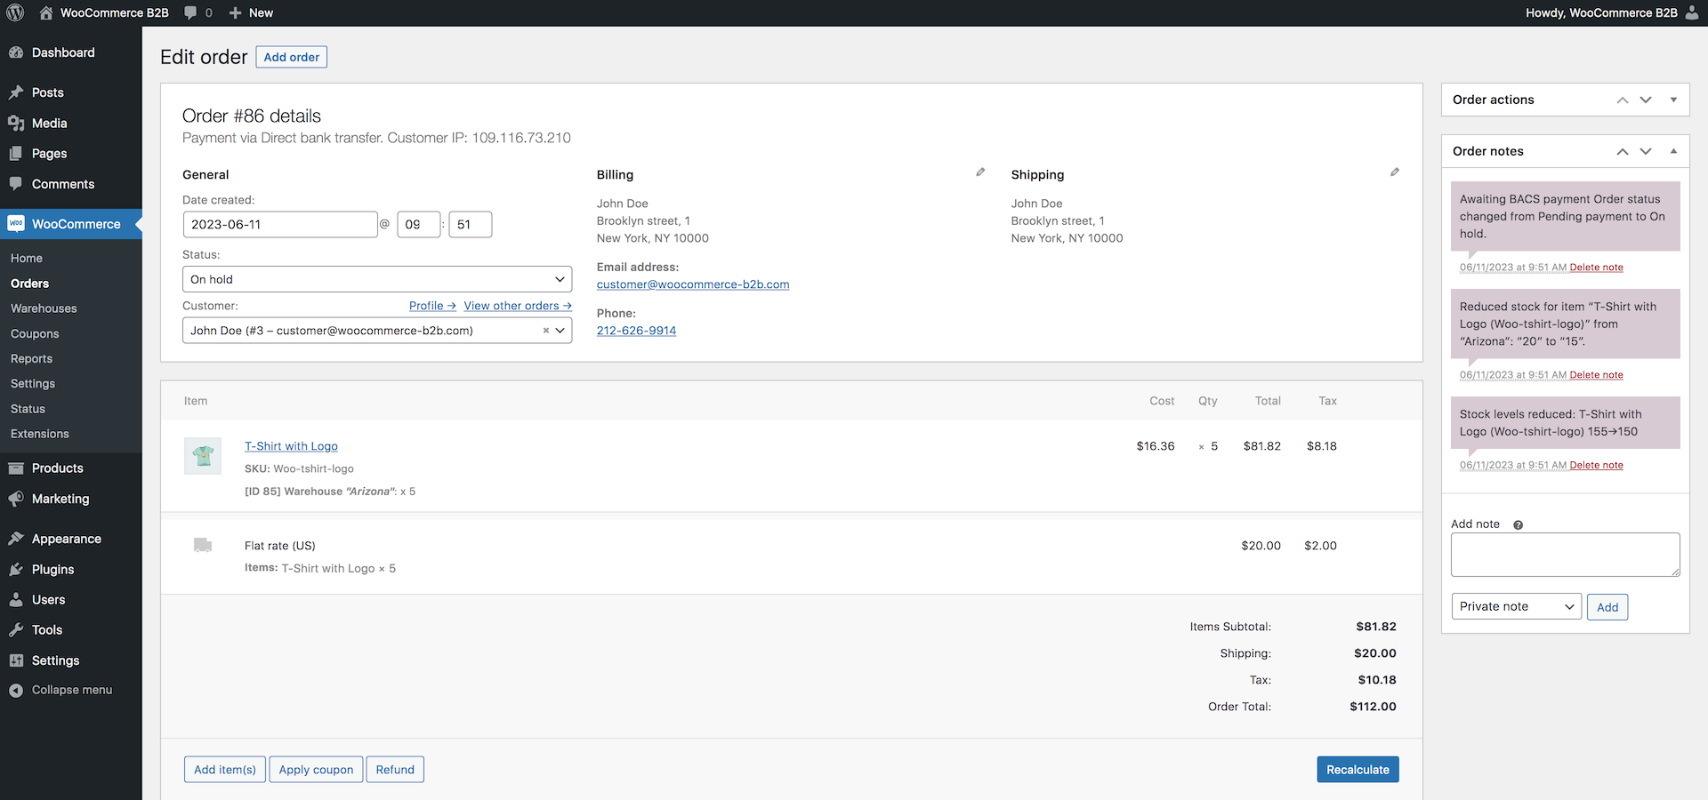Expand the Order actions panel

[1673, 100]
